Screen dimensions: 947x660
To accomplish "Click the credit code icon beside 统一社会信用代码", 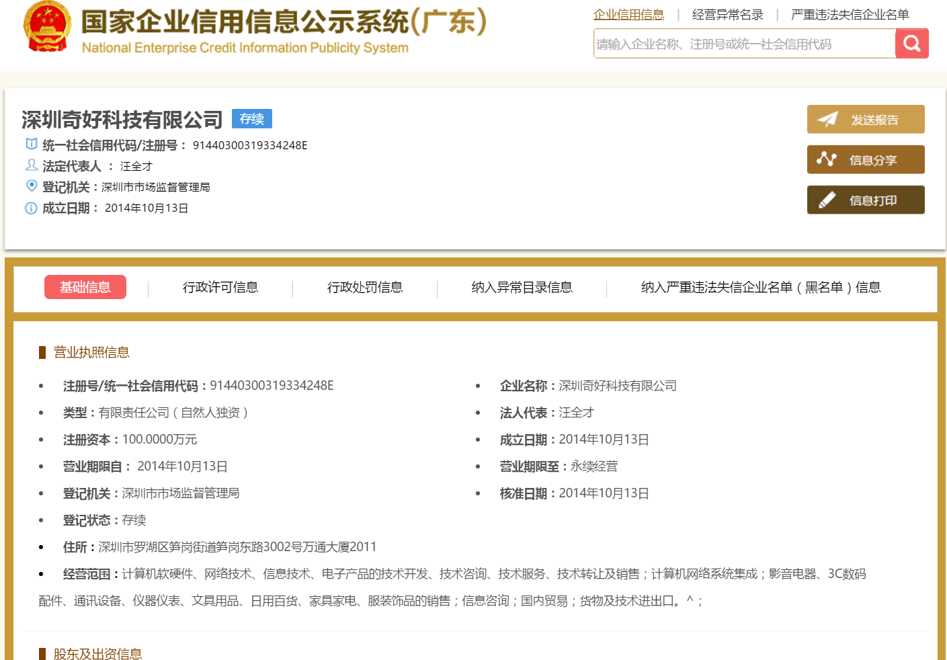I will click(x=31, y=144).
